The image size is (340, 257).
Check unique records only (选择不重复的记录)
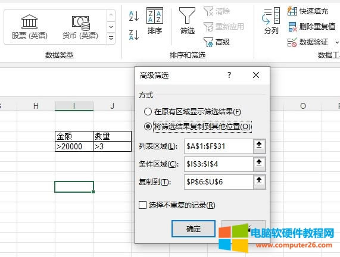[x=142, y=205]
